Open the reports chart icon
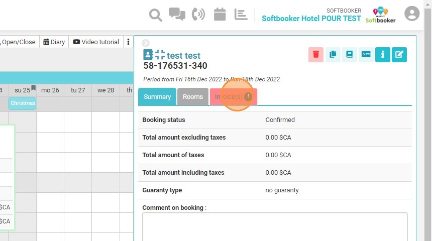Viewport: 432px width, 241px height. pyautogui.click(x=241, y=15)
